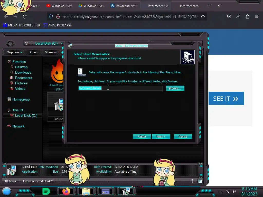Cancel the Software Informer setup
This screenshot has height=197, width=263.
183,136
